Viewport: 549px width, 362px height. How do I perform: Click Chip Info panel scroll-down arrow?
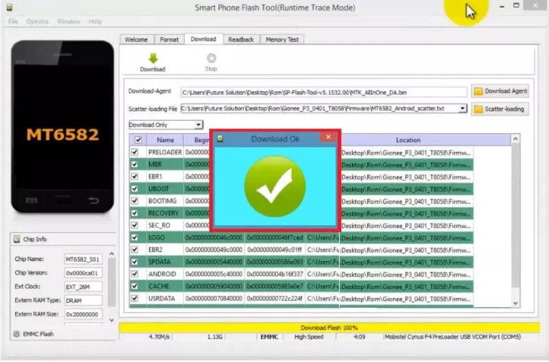pyautogui.click(x=112, y=320)
